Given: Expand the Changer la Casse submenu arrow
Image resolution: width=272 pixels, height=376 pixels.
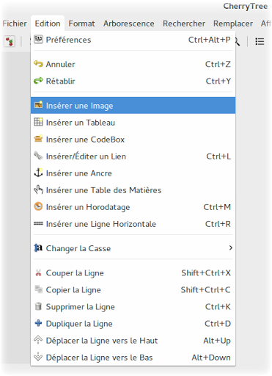Looking at the screenshot, I should pos(230,248).
